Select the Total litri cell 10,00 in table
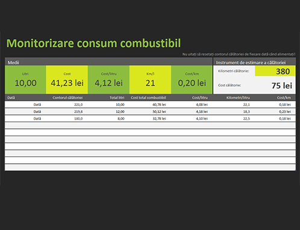 (108, 105)
